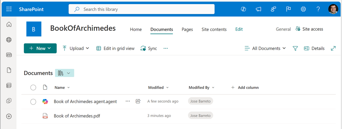
Task: Open Book of Archimedes.pdf file
Action: (x=77, y=116)
